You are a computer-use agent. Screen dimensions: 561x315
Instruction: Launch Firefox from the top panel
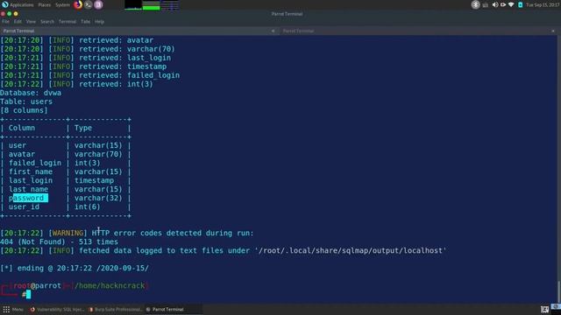pos(78,4)
